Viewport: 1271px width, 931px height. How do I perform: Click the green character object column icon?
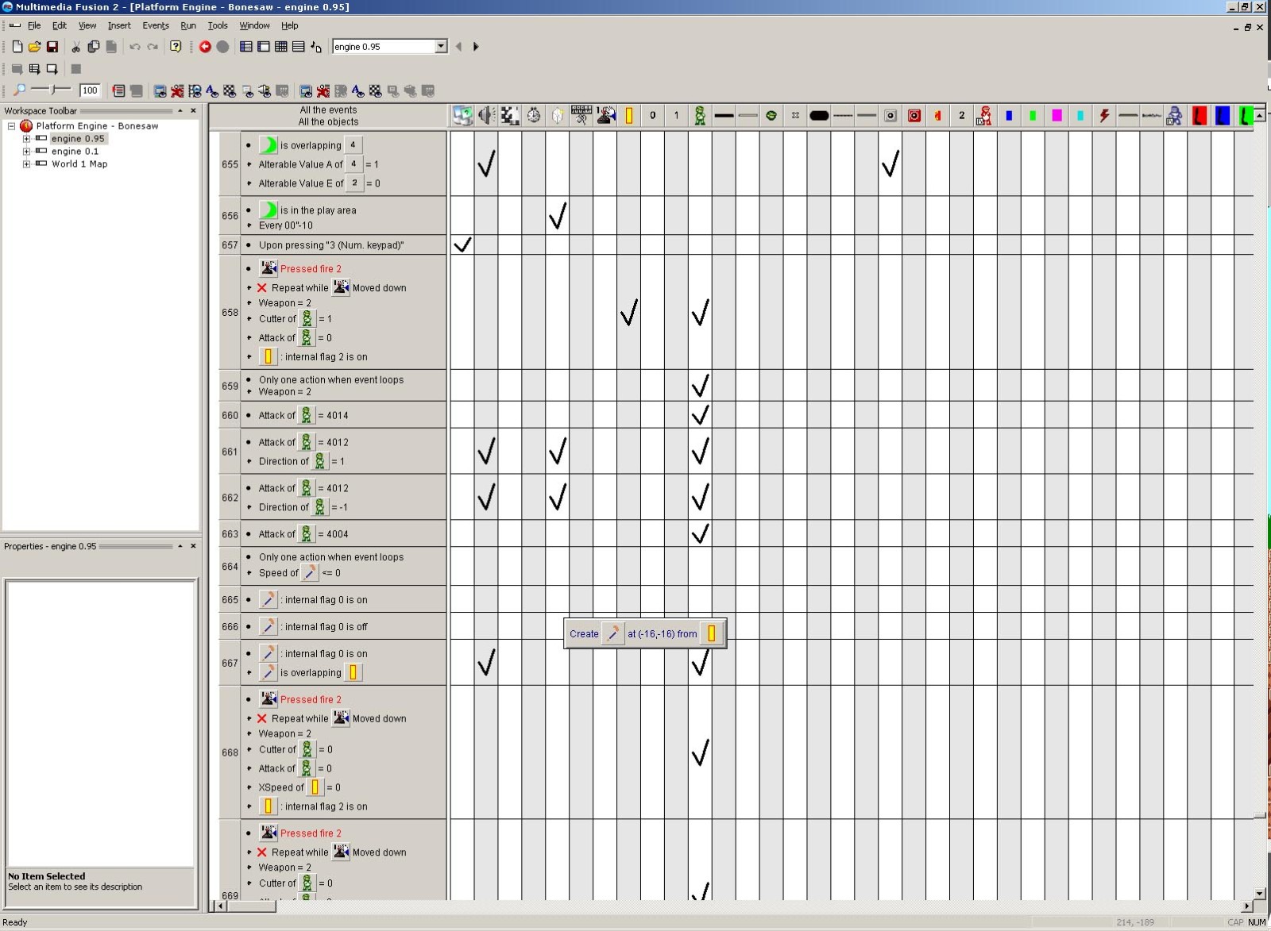tap(700, 116)
